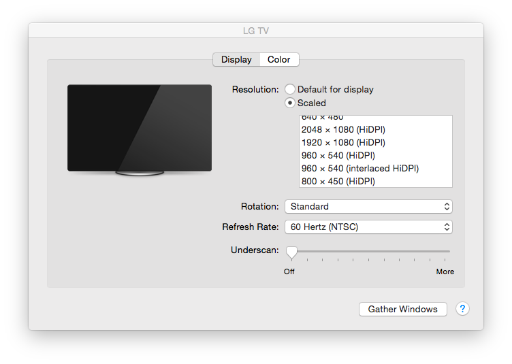
Task: Choose 1920 × 1080 (HiDPI) resolution
Action: (376, 142)
